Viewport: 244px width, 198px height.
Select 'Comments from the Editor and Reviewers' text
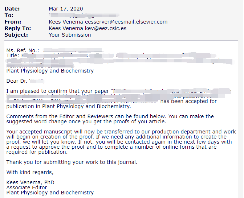click(x=60, y=116)
